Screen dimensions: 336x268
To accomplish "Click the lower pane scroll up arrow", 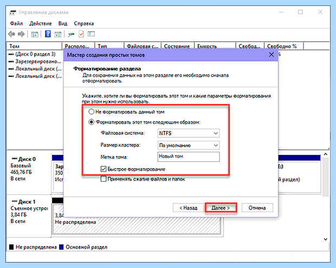I will coord(326,154).
